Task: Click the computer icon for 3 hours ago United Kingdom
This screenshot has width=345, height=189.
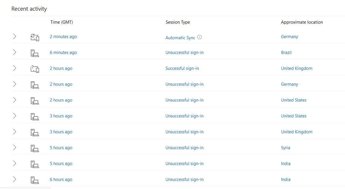Action: [x=35, y=133]
